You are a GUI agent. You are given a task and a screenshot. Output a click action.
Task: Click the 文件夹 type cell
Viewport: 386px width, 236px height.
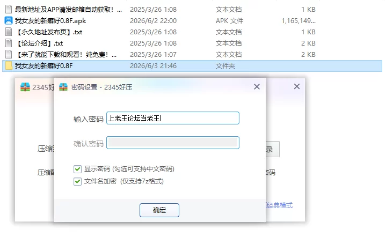coord(225,65)
